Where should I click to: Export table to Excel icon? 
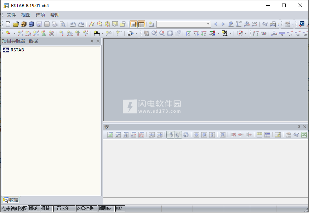tap(304, 135)
